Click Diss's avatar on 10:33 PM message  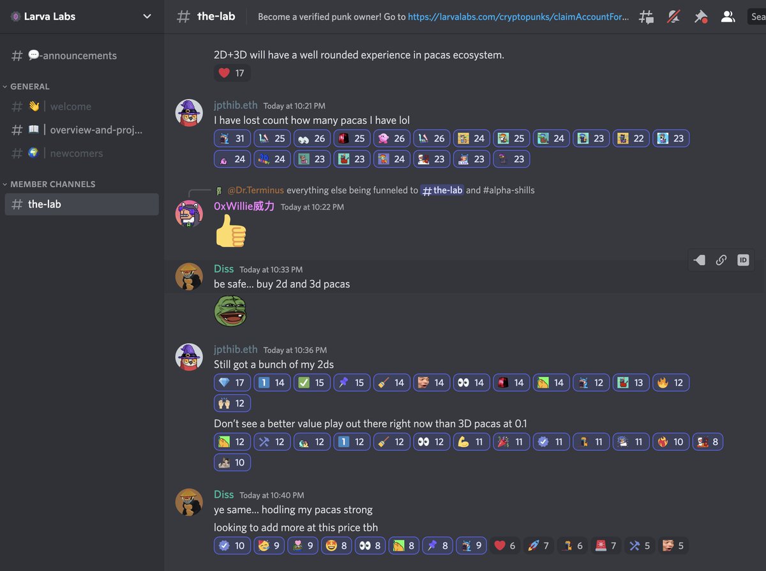189,277
